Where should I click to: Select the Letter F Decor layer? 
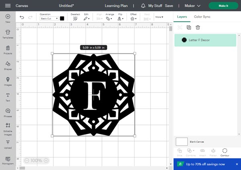coord(205,40)
